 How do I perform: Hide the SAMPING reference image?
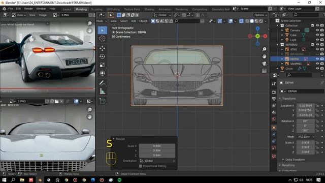tap(317, 64)
